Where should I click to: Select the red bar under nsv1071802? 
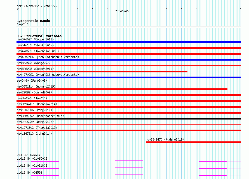129,130
